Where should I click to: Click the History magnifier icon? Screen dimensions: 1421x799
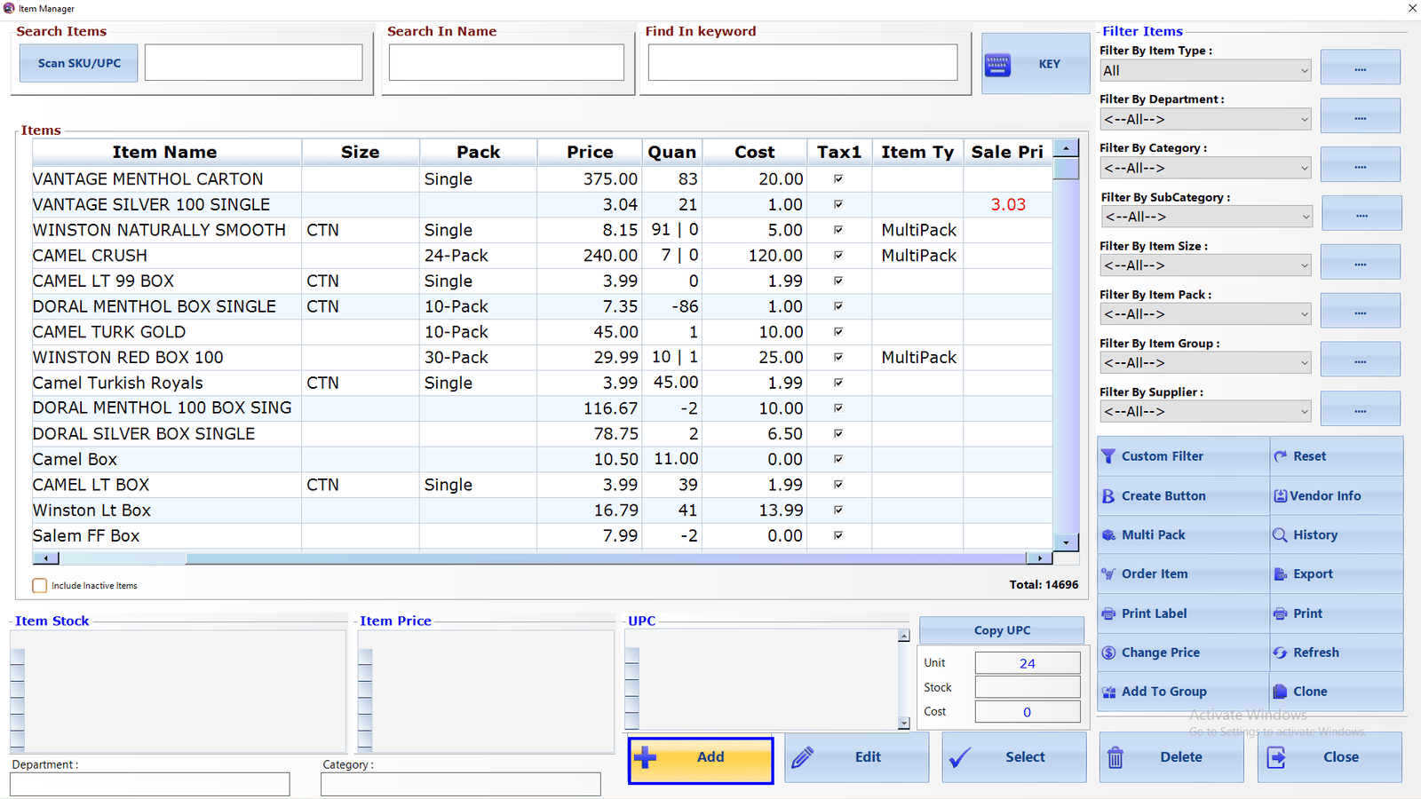1280,535
